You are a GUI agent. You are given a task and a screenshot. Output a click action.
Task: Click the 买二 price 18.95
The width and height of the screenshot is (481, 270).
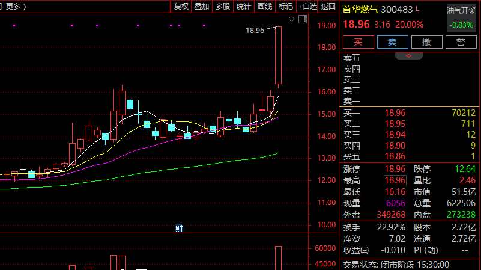point(395,124)
